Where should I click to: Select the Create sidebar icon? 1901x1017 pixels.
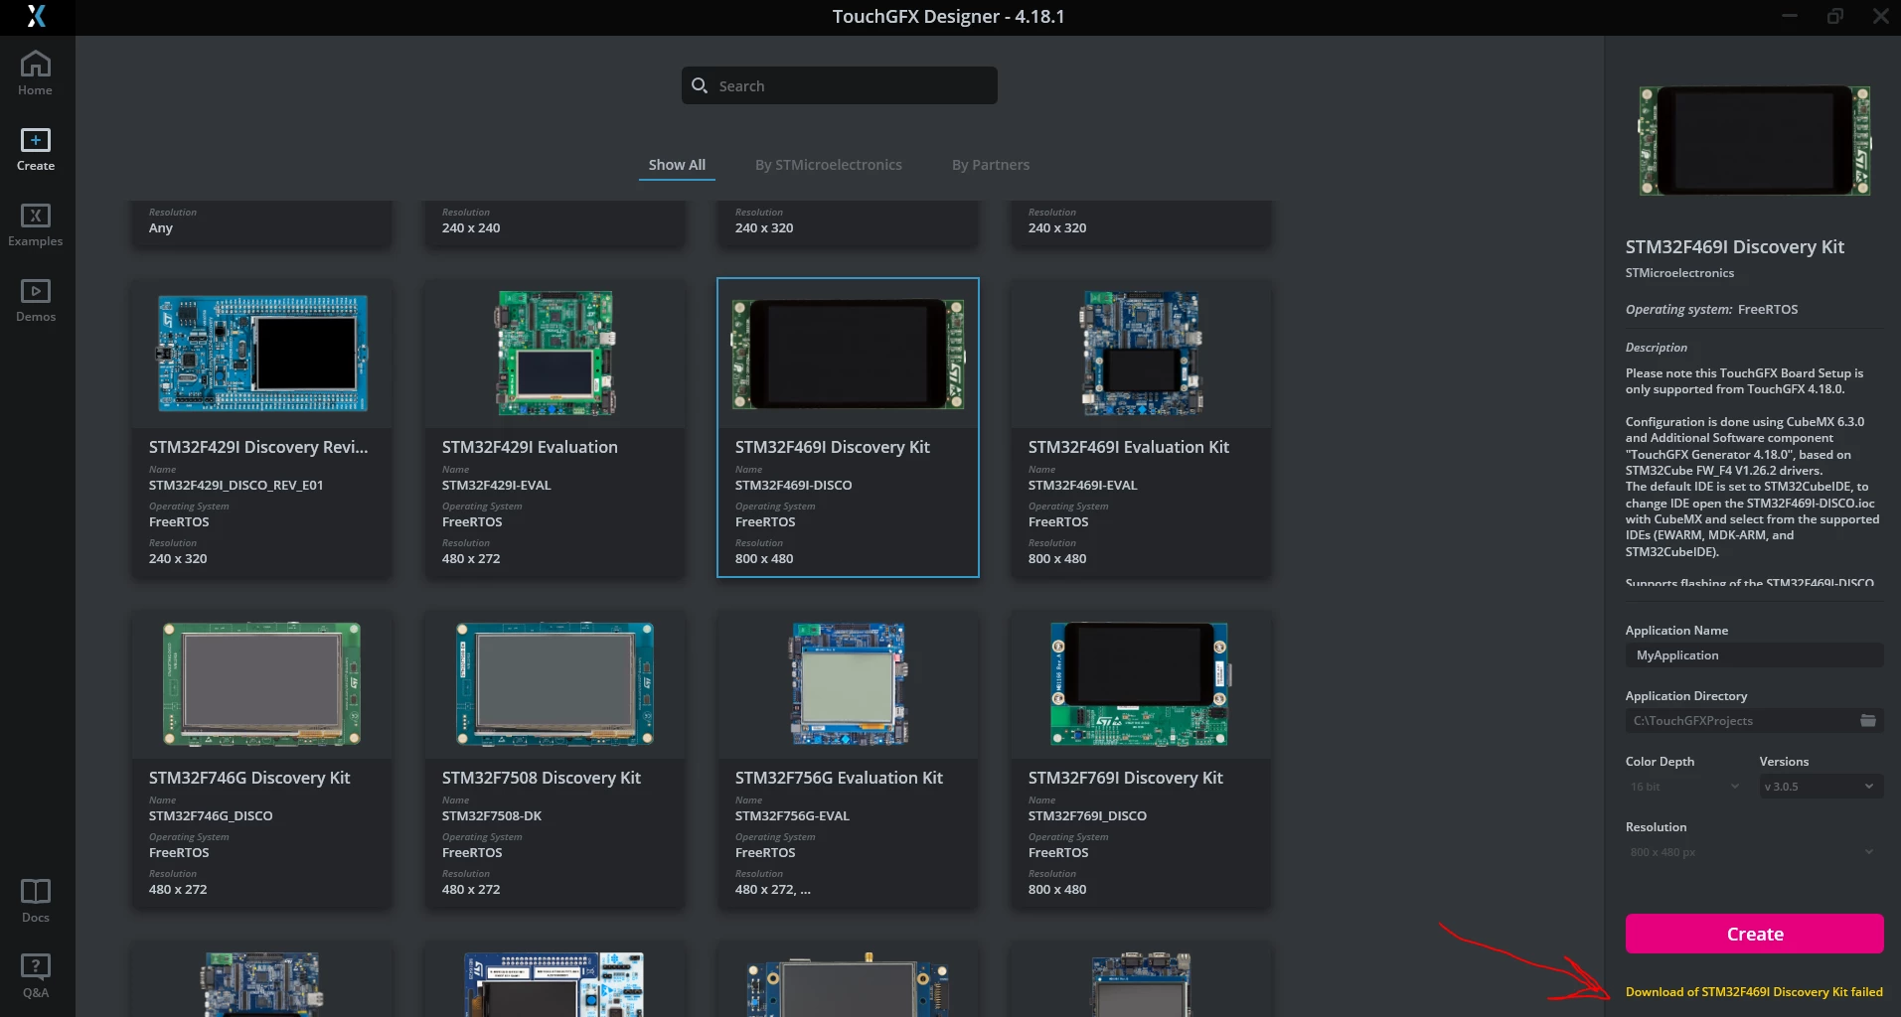36,149
